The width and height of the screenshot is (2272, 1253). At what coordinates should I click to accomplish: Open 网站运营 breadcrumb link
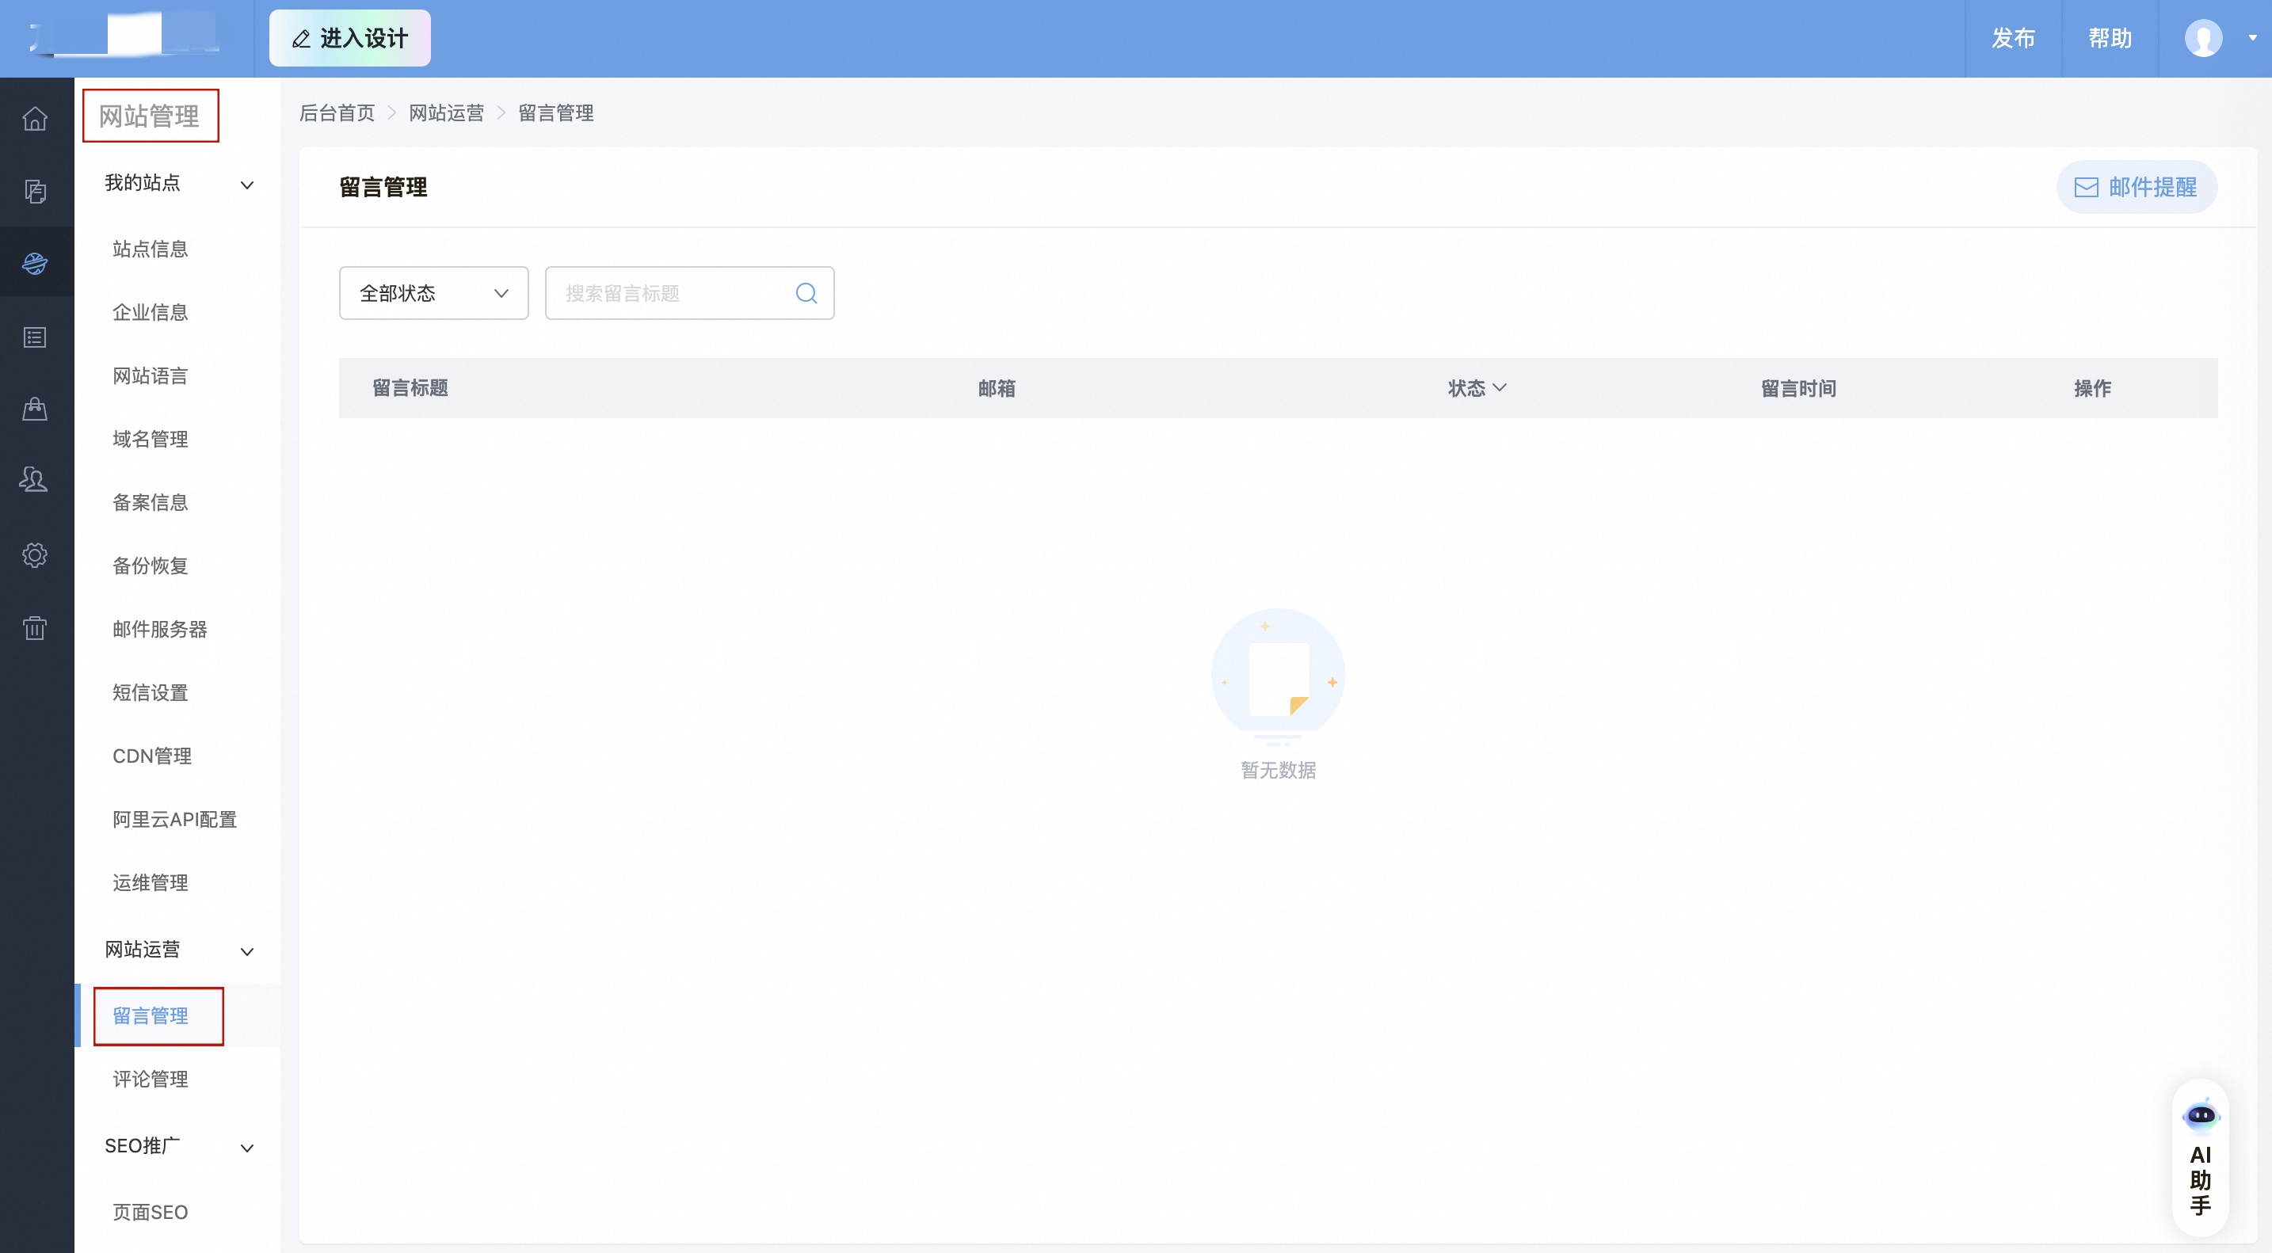coord(446,113)
